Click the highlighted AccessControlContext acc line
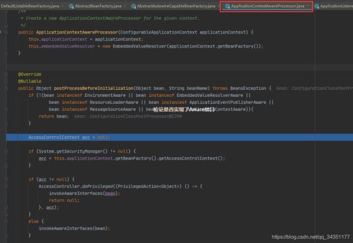The image size is (353, 243). pyautogui.click(x=179, y=137)
